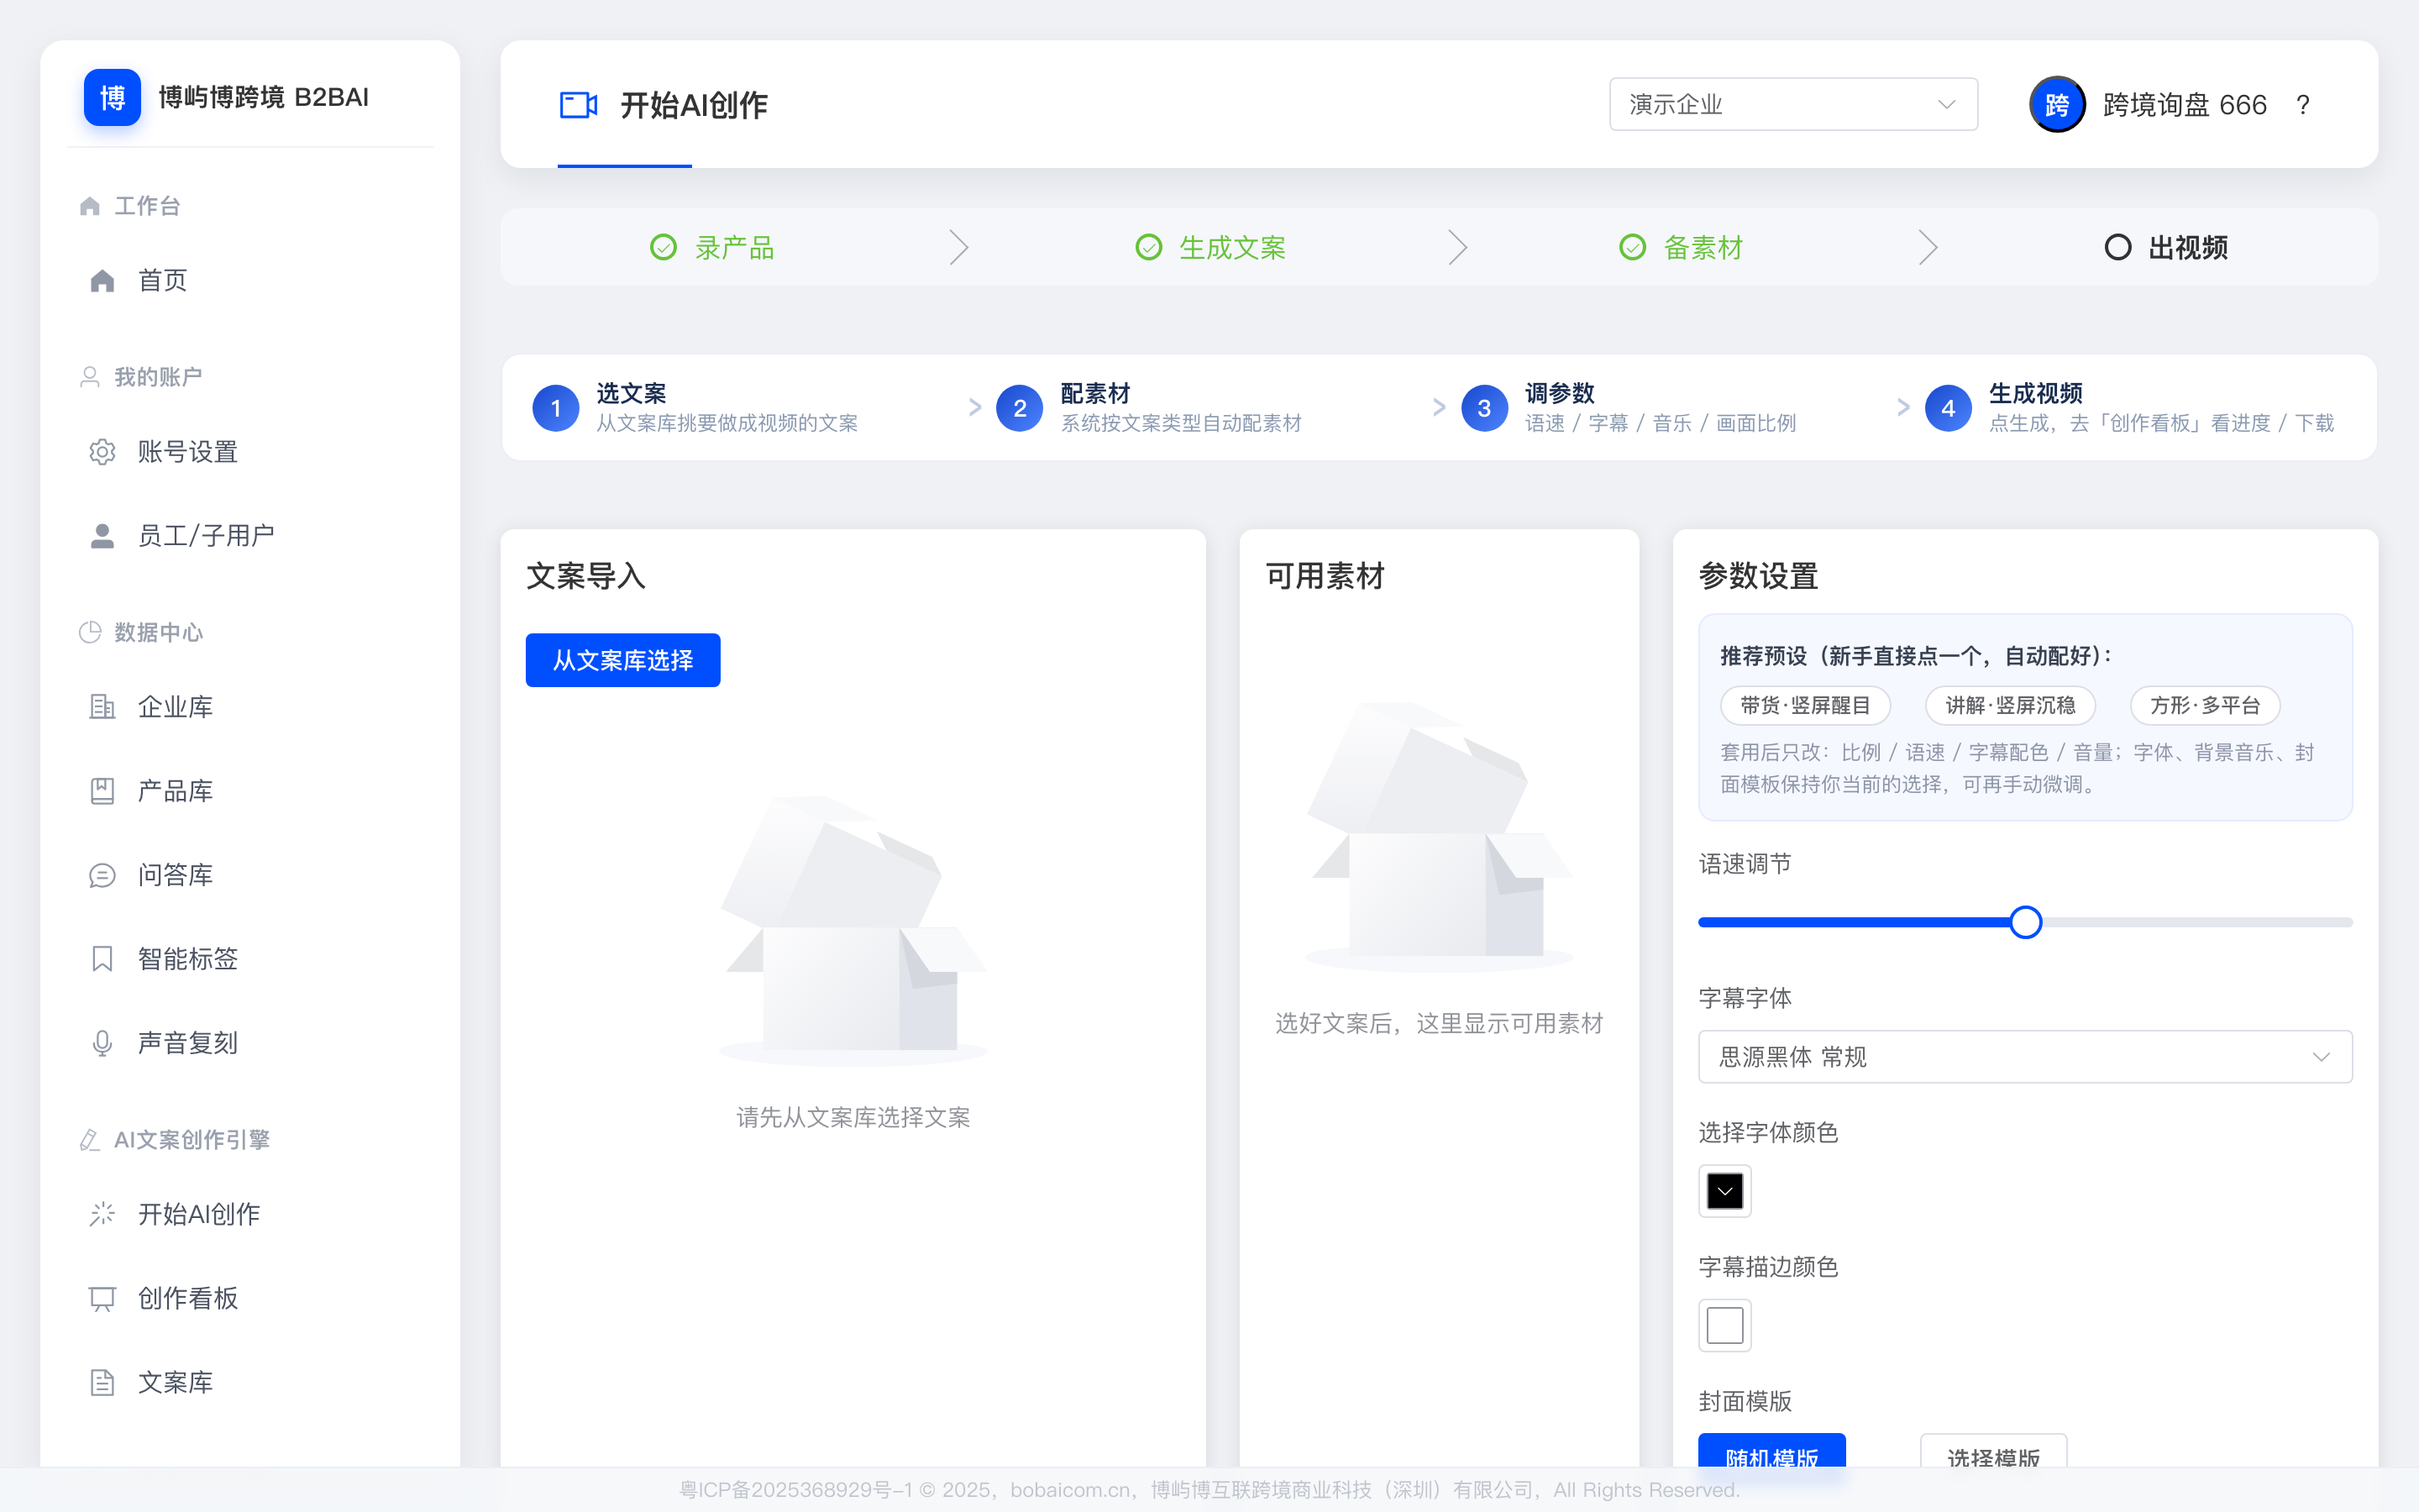Open the 演示企业 company dropdown
The image size is (2419, 1512).
point(1793,104)
